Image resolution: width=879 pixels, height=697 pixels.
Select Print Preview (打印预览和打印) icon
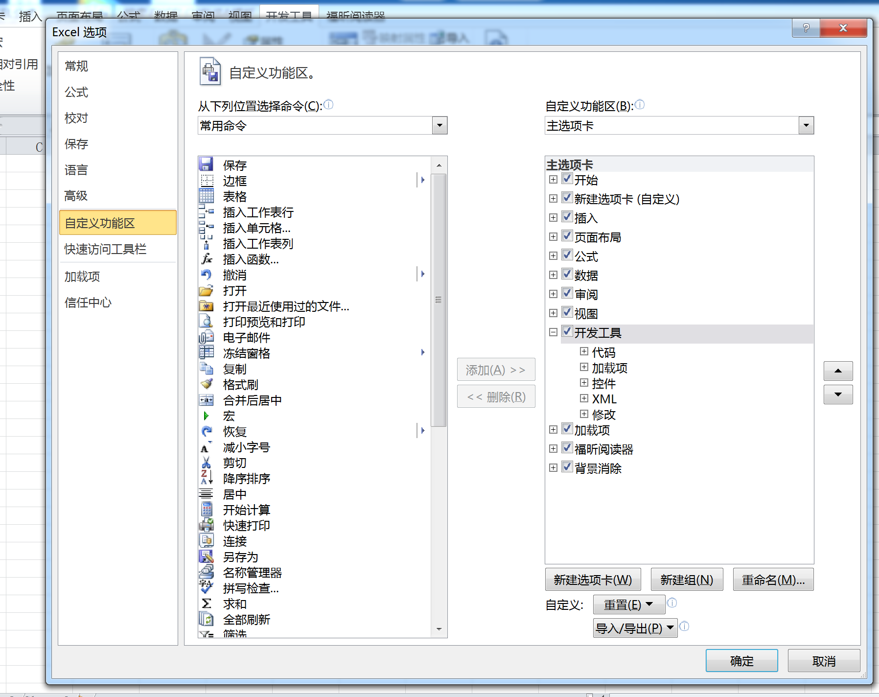pos(206,322)
